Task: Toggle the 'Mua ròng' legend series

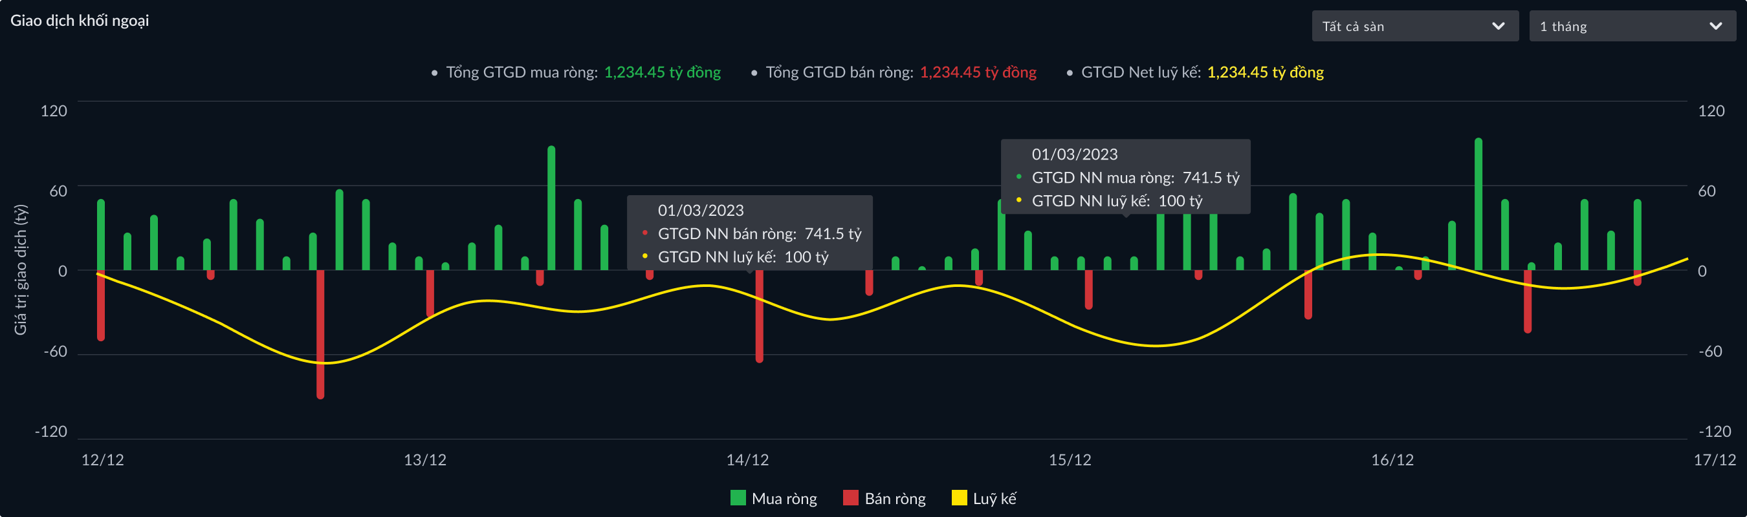Action: click(784, 498)
